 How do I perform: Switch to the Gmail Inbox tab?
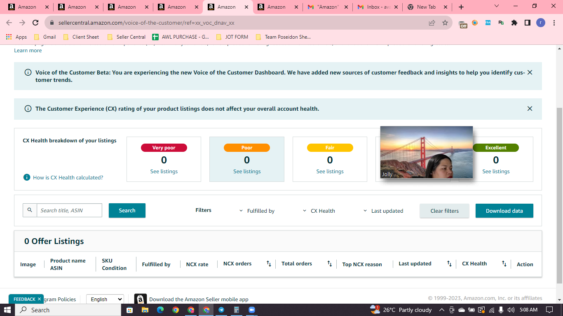pos(378,7)
